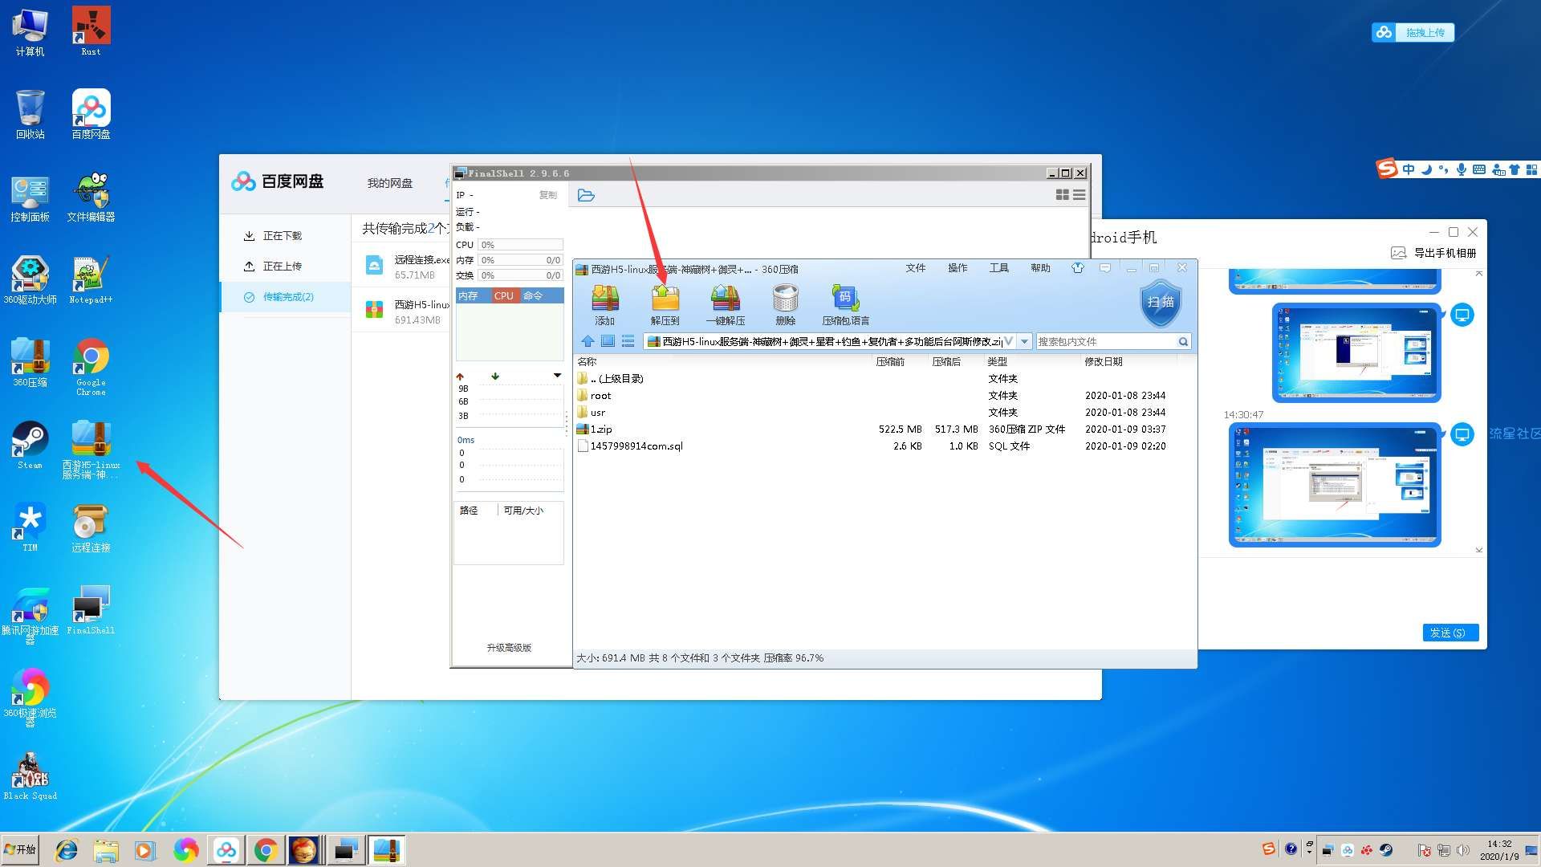
Task: Open the 工具 menu in 360压缩
Action: coord(998,268)
